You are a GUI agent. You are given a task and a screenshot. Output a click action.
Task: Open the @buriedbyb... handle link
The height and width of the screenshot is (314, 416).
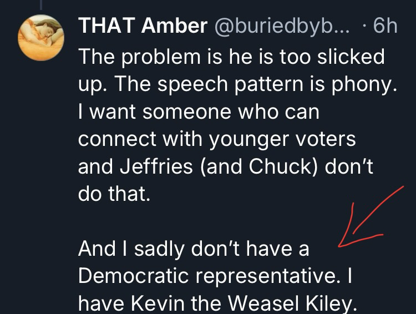pyautogui.click(x=278, y=27)
